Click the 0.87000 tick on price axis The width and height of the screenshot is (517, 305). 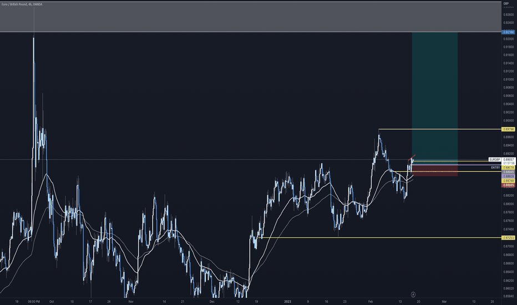[x=509, y=246]
